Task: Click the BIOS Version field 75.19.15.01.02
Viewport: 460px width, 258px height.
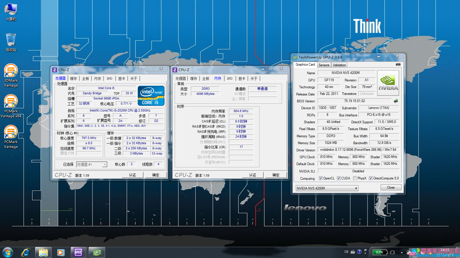Action: (354, 101)
